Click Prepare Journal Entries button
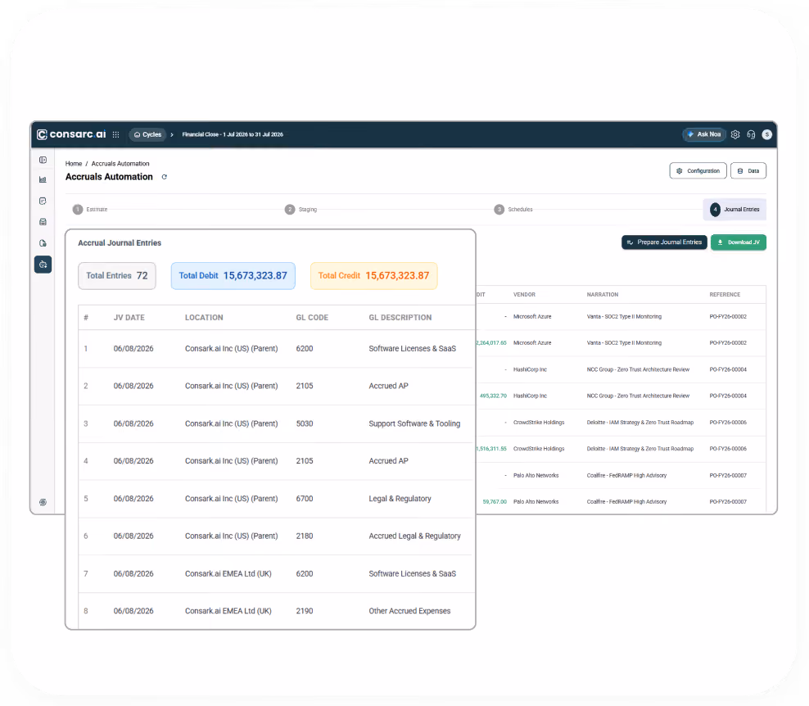 tap(665, 242)
